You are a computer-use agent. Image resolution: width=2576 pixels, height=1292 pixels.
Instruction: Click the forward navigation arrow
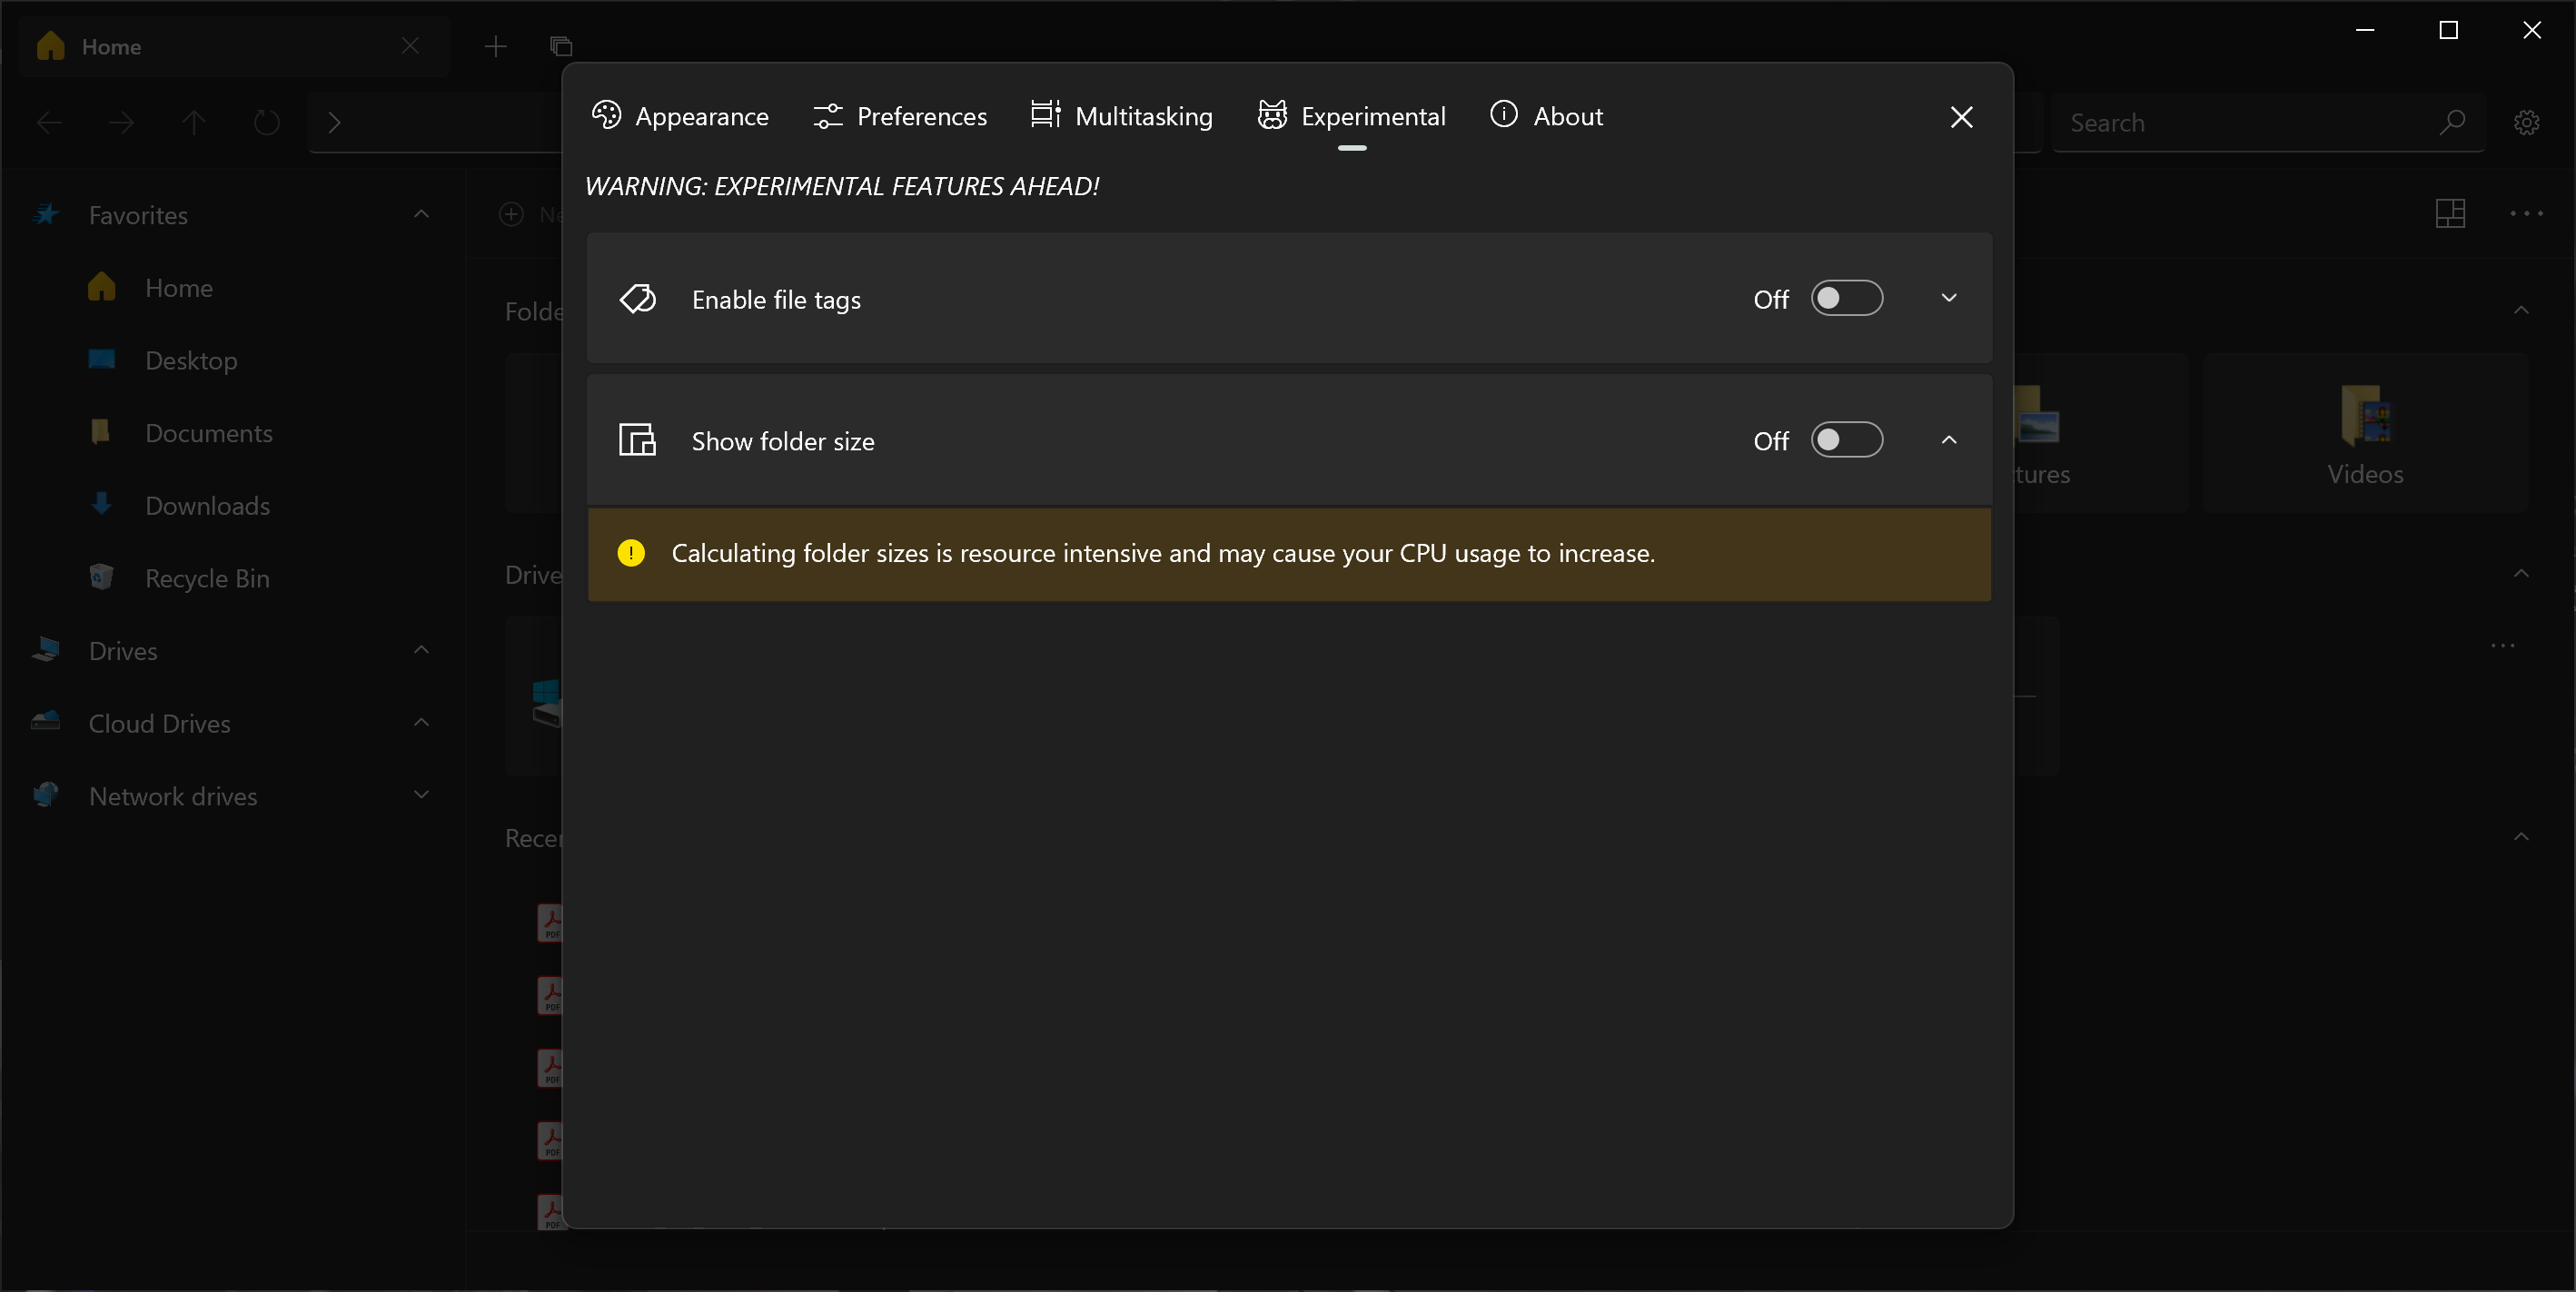120,122
